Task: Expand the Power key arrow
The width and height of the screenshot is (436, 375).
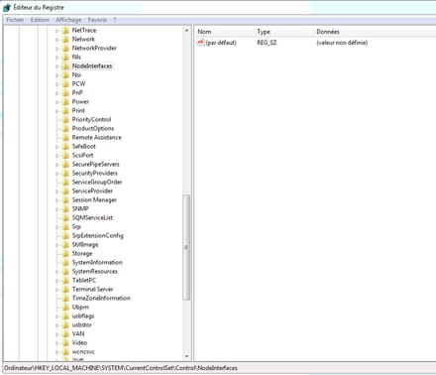Action: click(56, 102)
